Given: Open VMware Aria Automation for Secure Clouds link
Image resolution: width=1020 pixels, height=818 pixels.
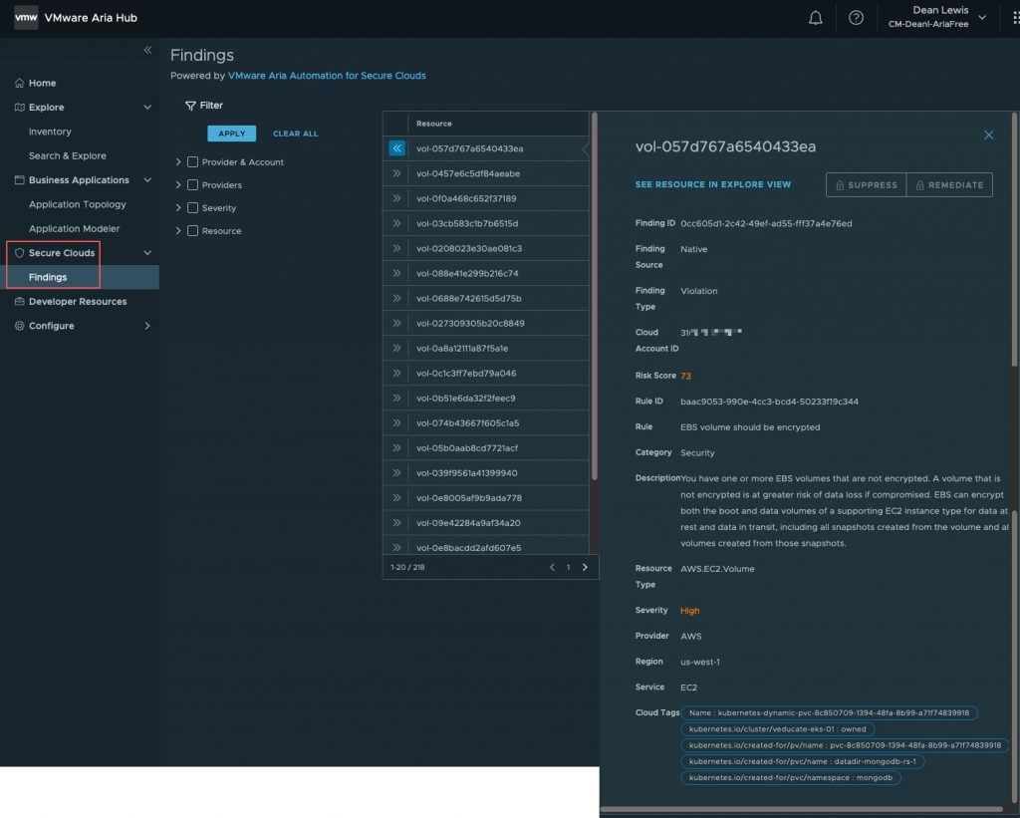Looking at the screenshot, I should pos(327,76).
